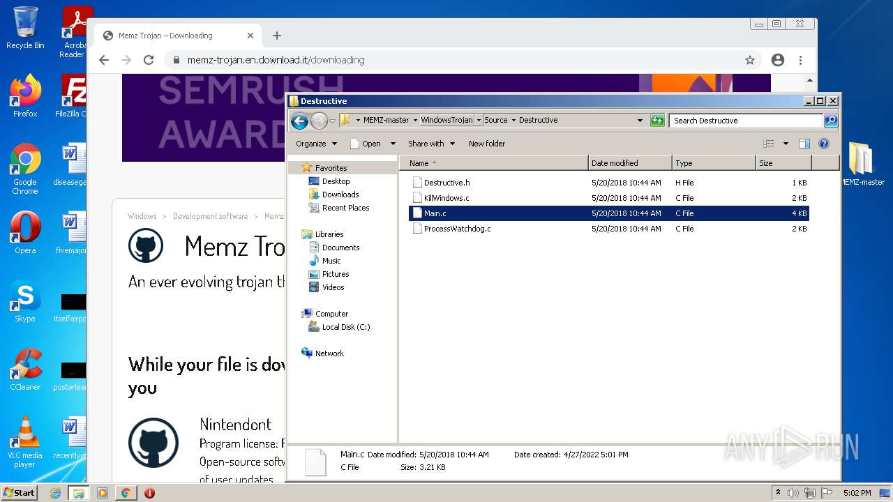Open MEMZ-master folder on desktop
Viewport: 893px width, 502px height.
pos(862,164)
